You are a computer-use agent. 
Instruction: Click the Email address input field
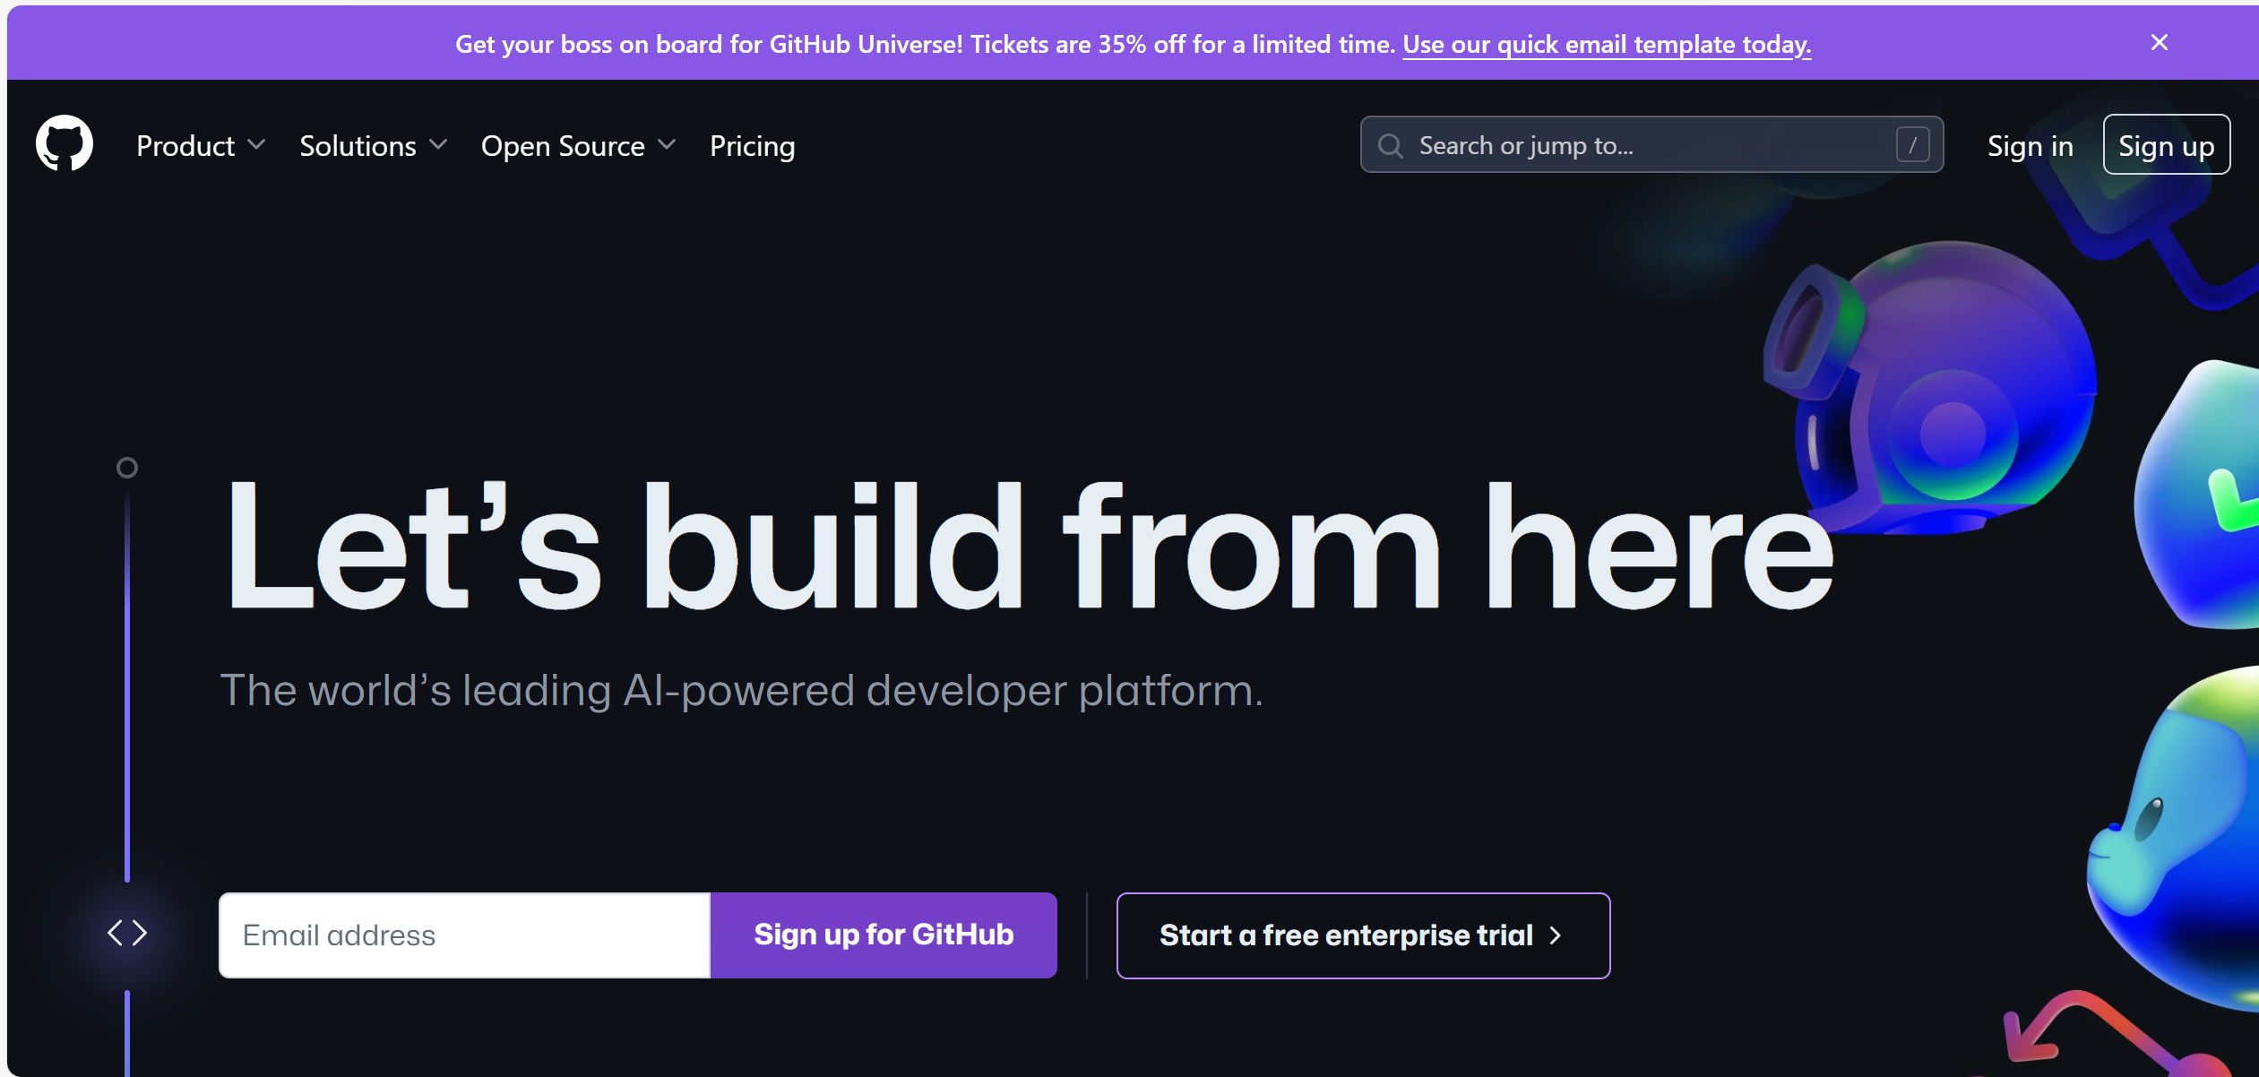pyautogui.click(x=464, y=935)
